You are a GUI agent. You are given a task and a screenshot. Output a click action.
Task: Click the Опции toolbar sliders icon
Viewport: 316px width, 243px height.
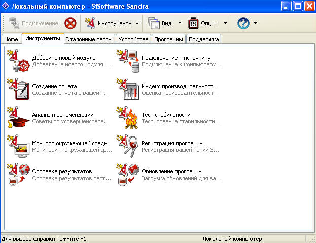pyautogui.click(x=193, y=23)
